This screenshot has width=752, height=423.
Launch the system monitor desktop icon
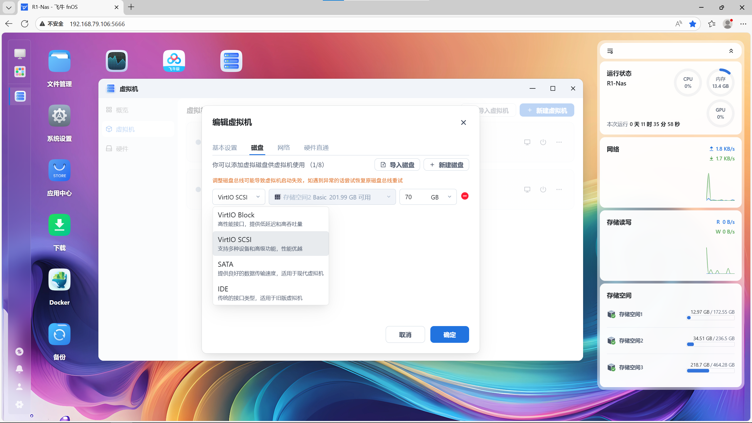tap(117, 61)
